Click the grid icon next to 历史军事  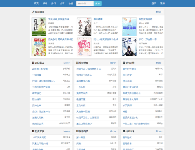click(x=33, y=131)
